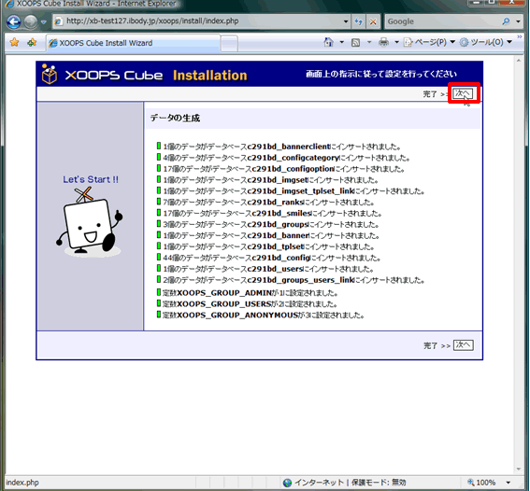The height and width of the screenshot is (491, 530).
Task: Open the zoom level dropdown arrow
Action: [x=508, y=483]
